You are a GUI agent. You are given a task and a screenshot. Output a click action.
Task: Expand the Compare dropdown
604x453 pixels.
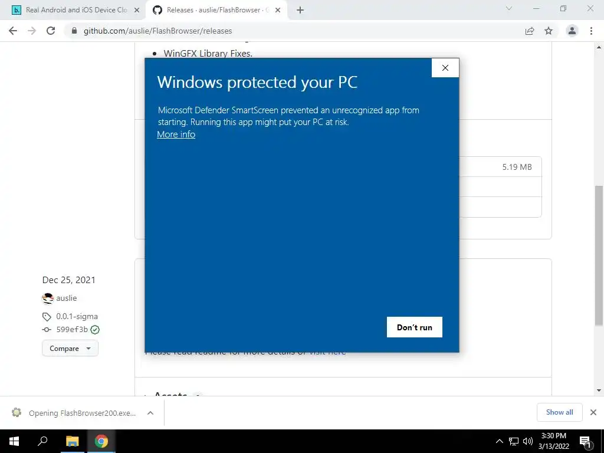(x=70, y=348)
